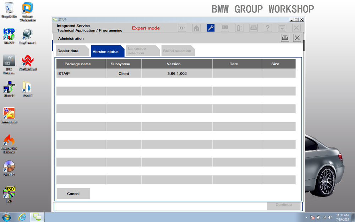Click the X icon in ISTA/P toolbar
This screenshot has height=222, width=355.
point(296,28)
